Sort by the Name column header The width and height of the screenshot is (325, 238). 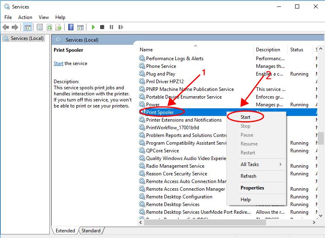coord(195,50)
